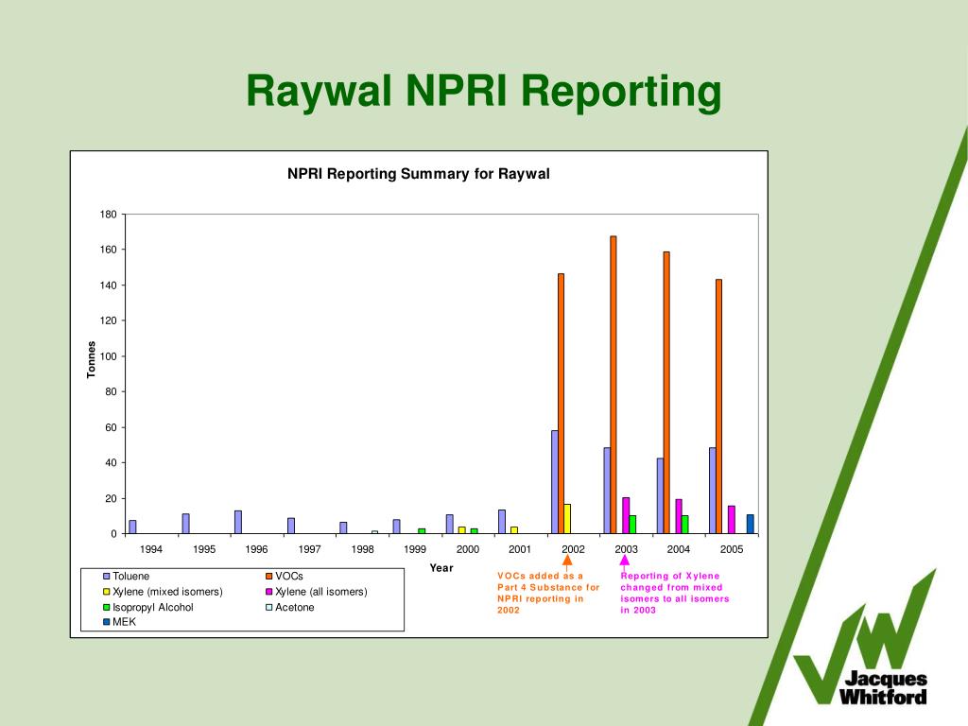Click the VOCs legend color swatch

[x=269, y=576]
